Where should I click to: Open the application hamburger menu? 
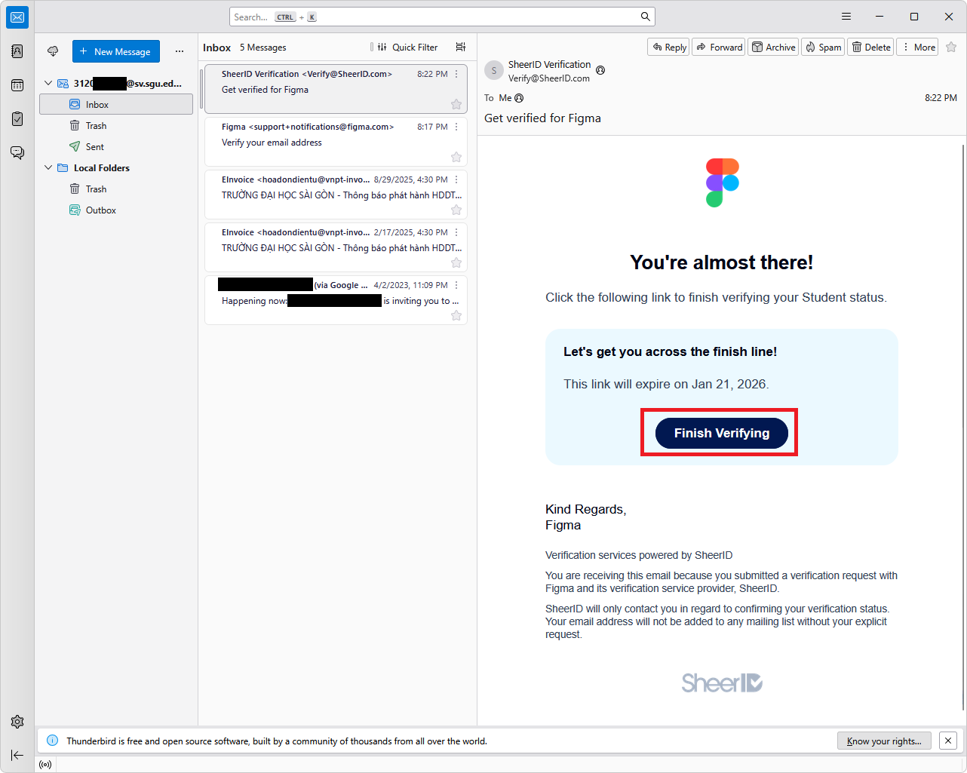[846, 17]
